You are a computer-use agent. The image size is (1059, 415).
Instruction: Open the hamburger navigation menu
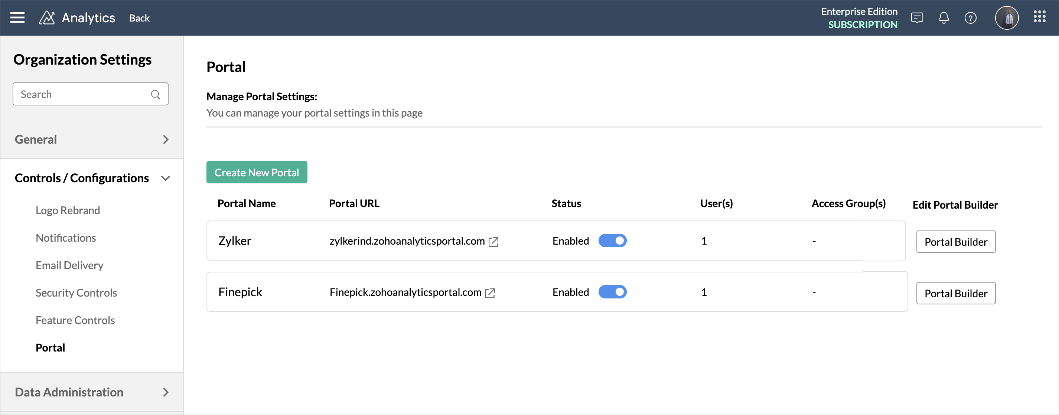click(17, 18)
